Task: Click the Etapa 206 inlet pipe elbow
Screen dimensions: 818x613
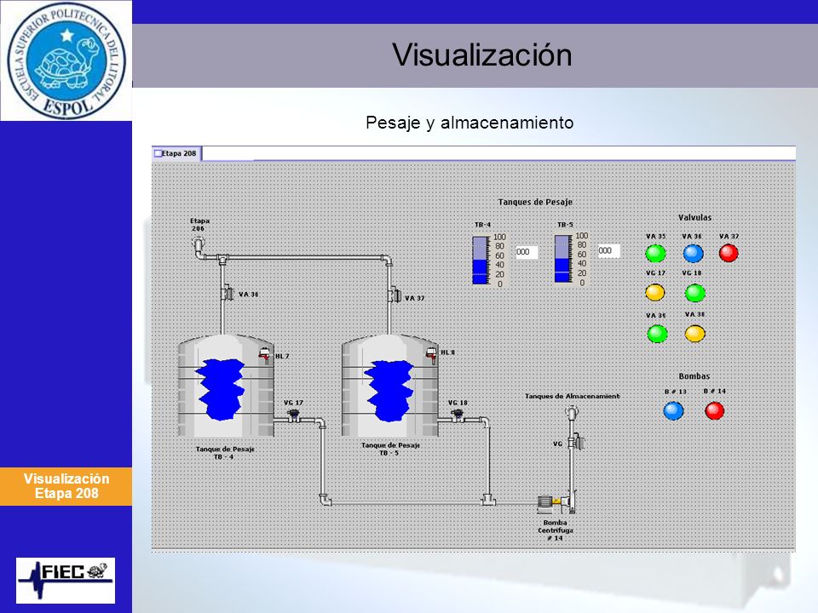Action: (199, 247)
